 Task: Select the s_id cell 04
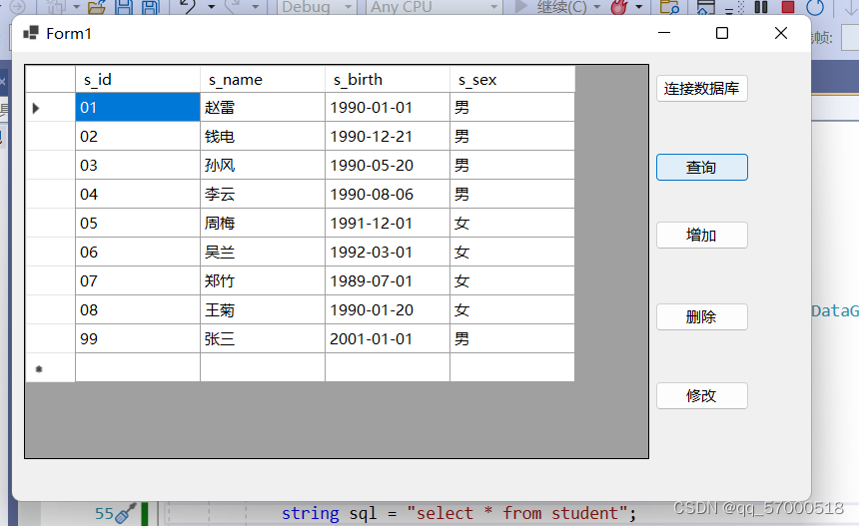[138, 195]
